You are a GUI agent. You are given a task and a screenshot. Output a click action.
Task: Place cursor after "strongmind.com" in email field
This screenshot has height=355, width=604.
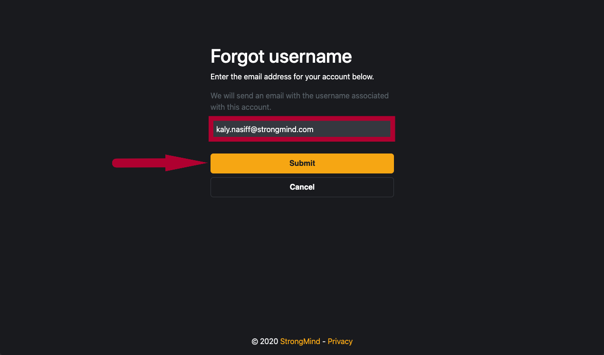[314, 129]
